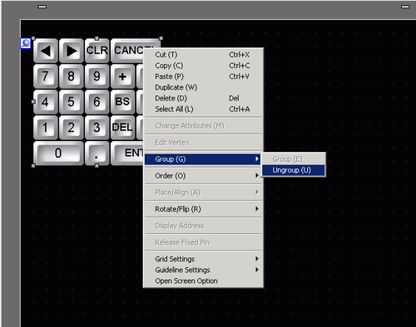
Task: Click the greyed Edit Vertex entry
Action: (x=203, y=143)
